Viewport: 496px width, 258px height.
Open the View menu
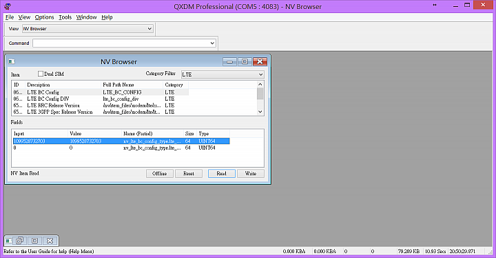click(x=24, y=17)
